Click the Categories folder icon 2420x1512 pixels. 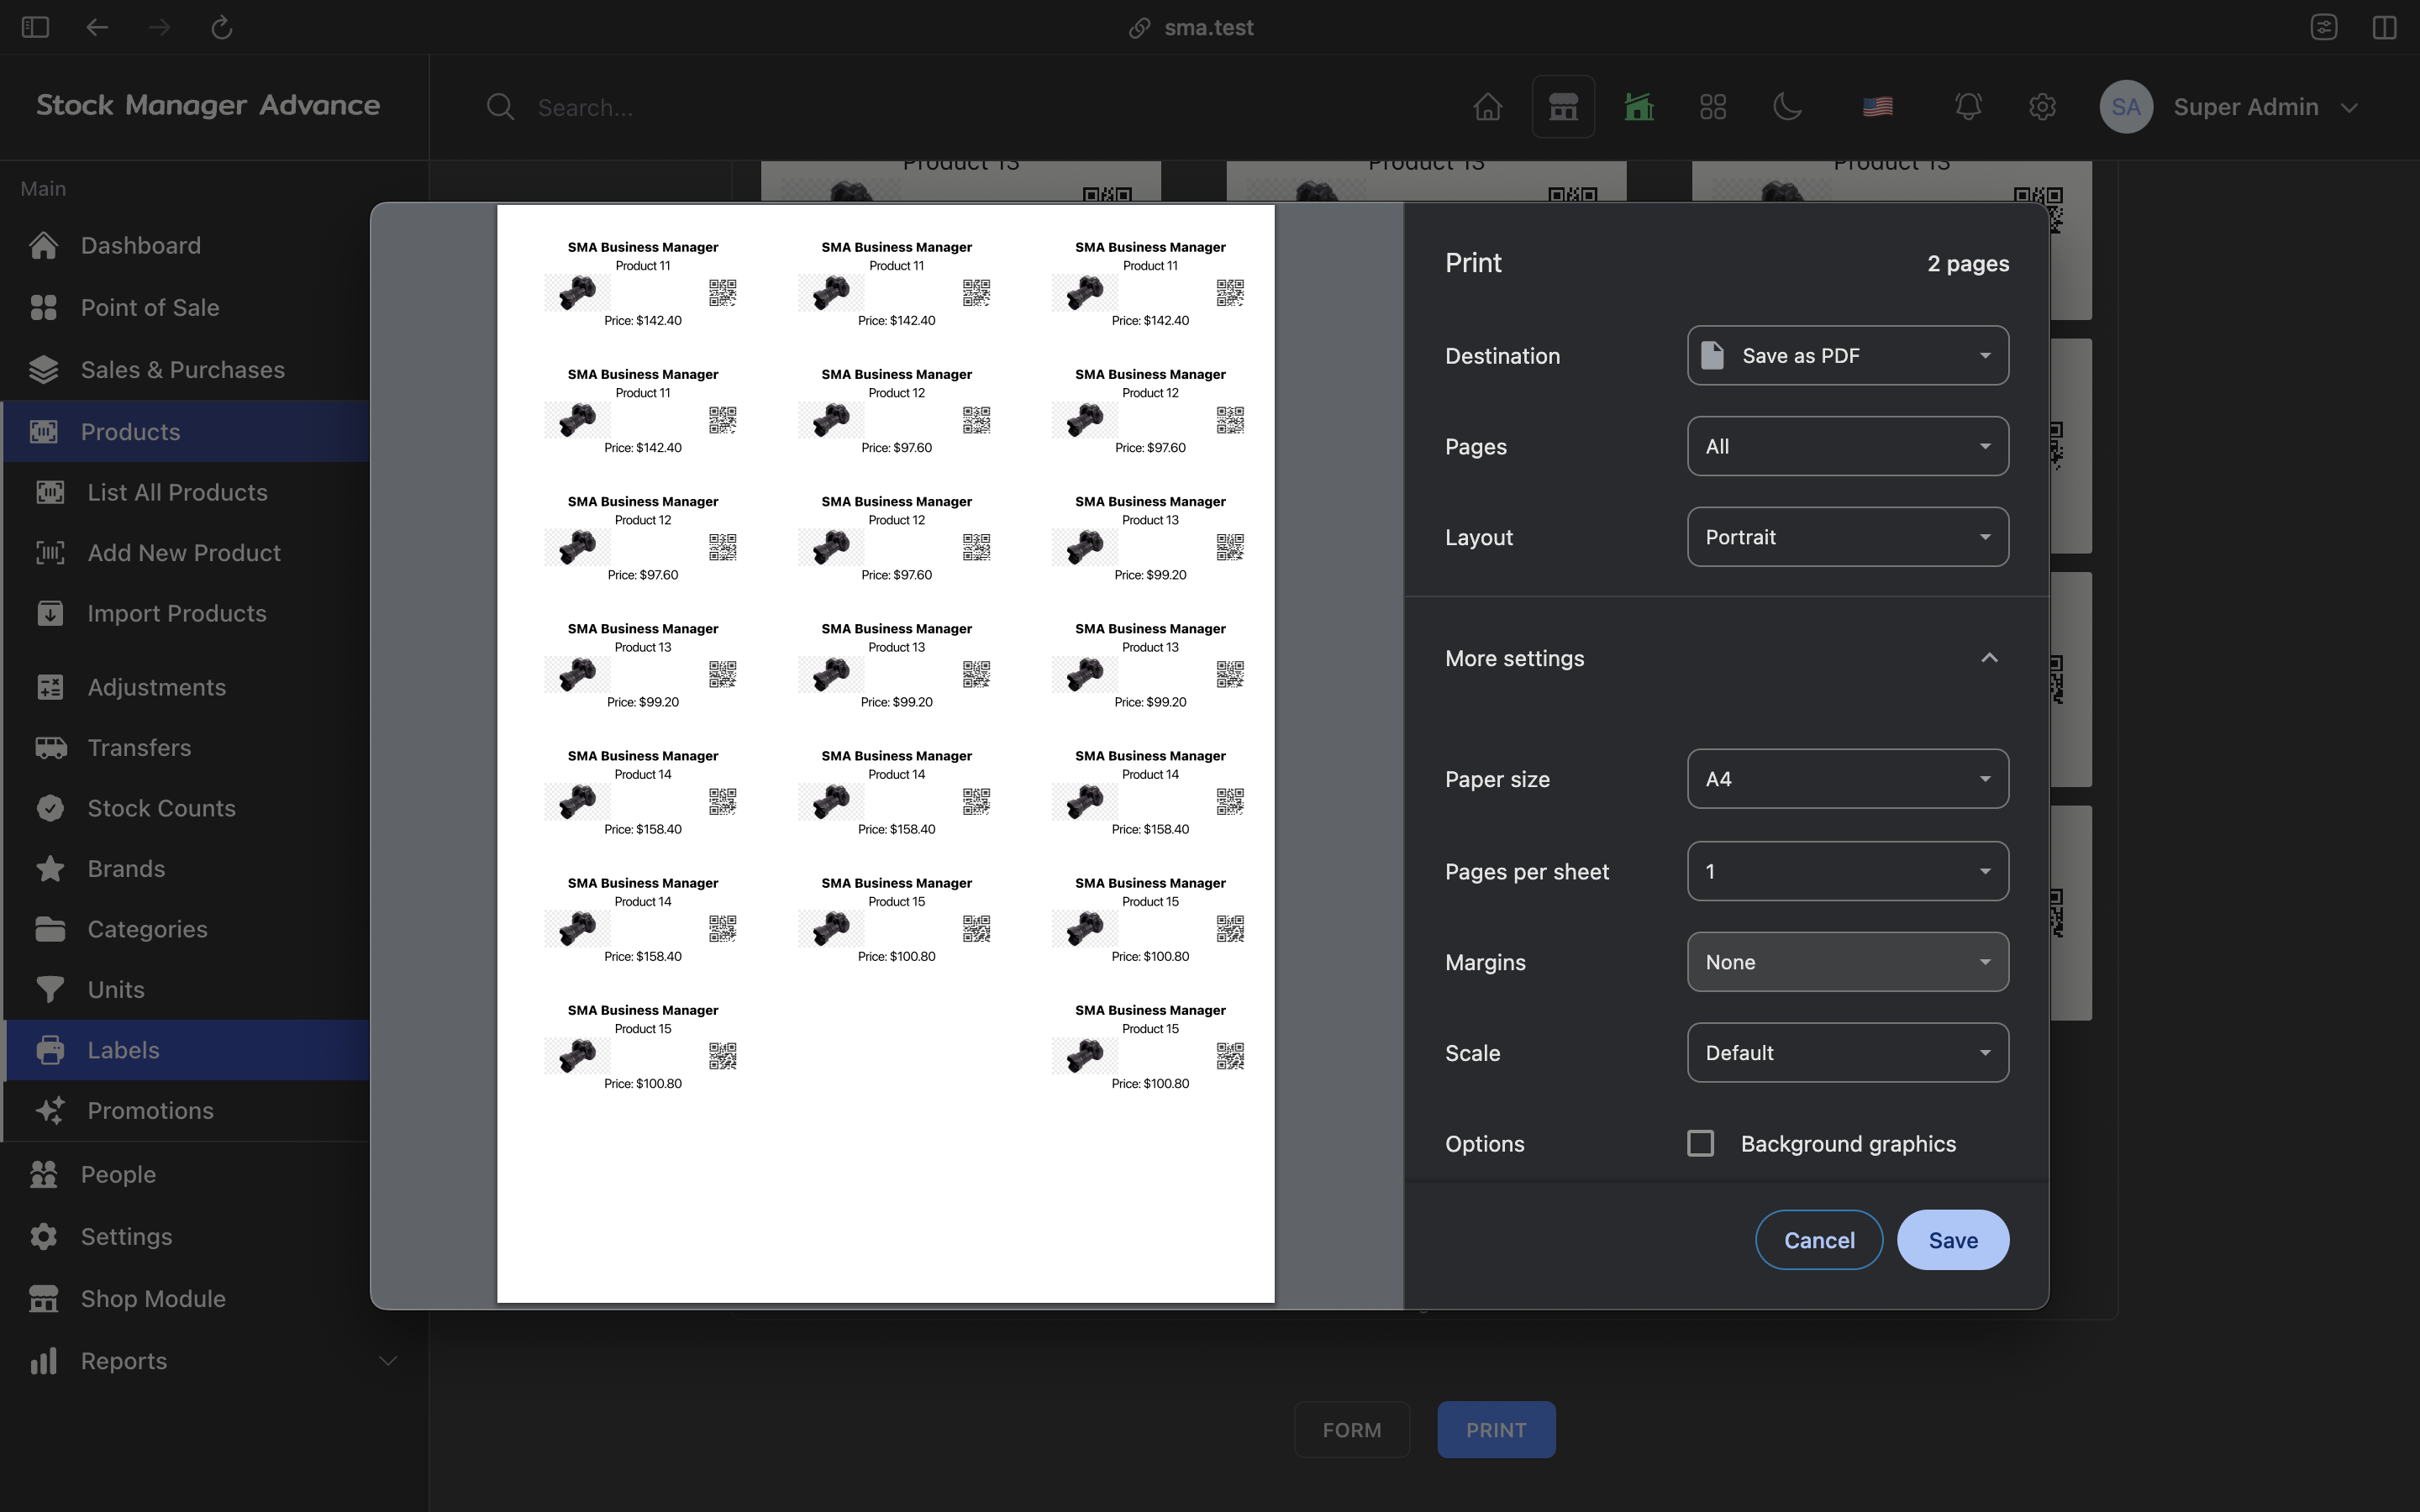(x=50, y=929)
